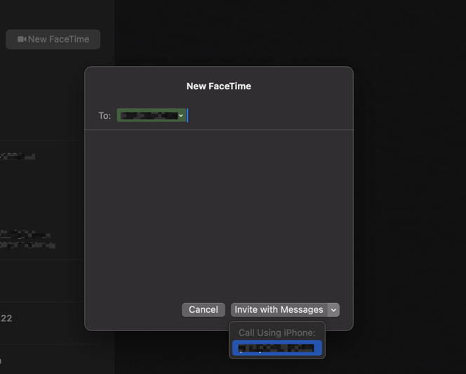Click the New FaceTime button in sidebar
Screen dimensions: 466x374
point(53,39)
